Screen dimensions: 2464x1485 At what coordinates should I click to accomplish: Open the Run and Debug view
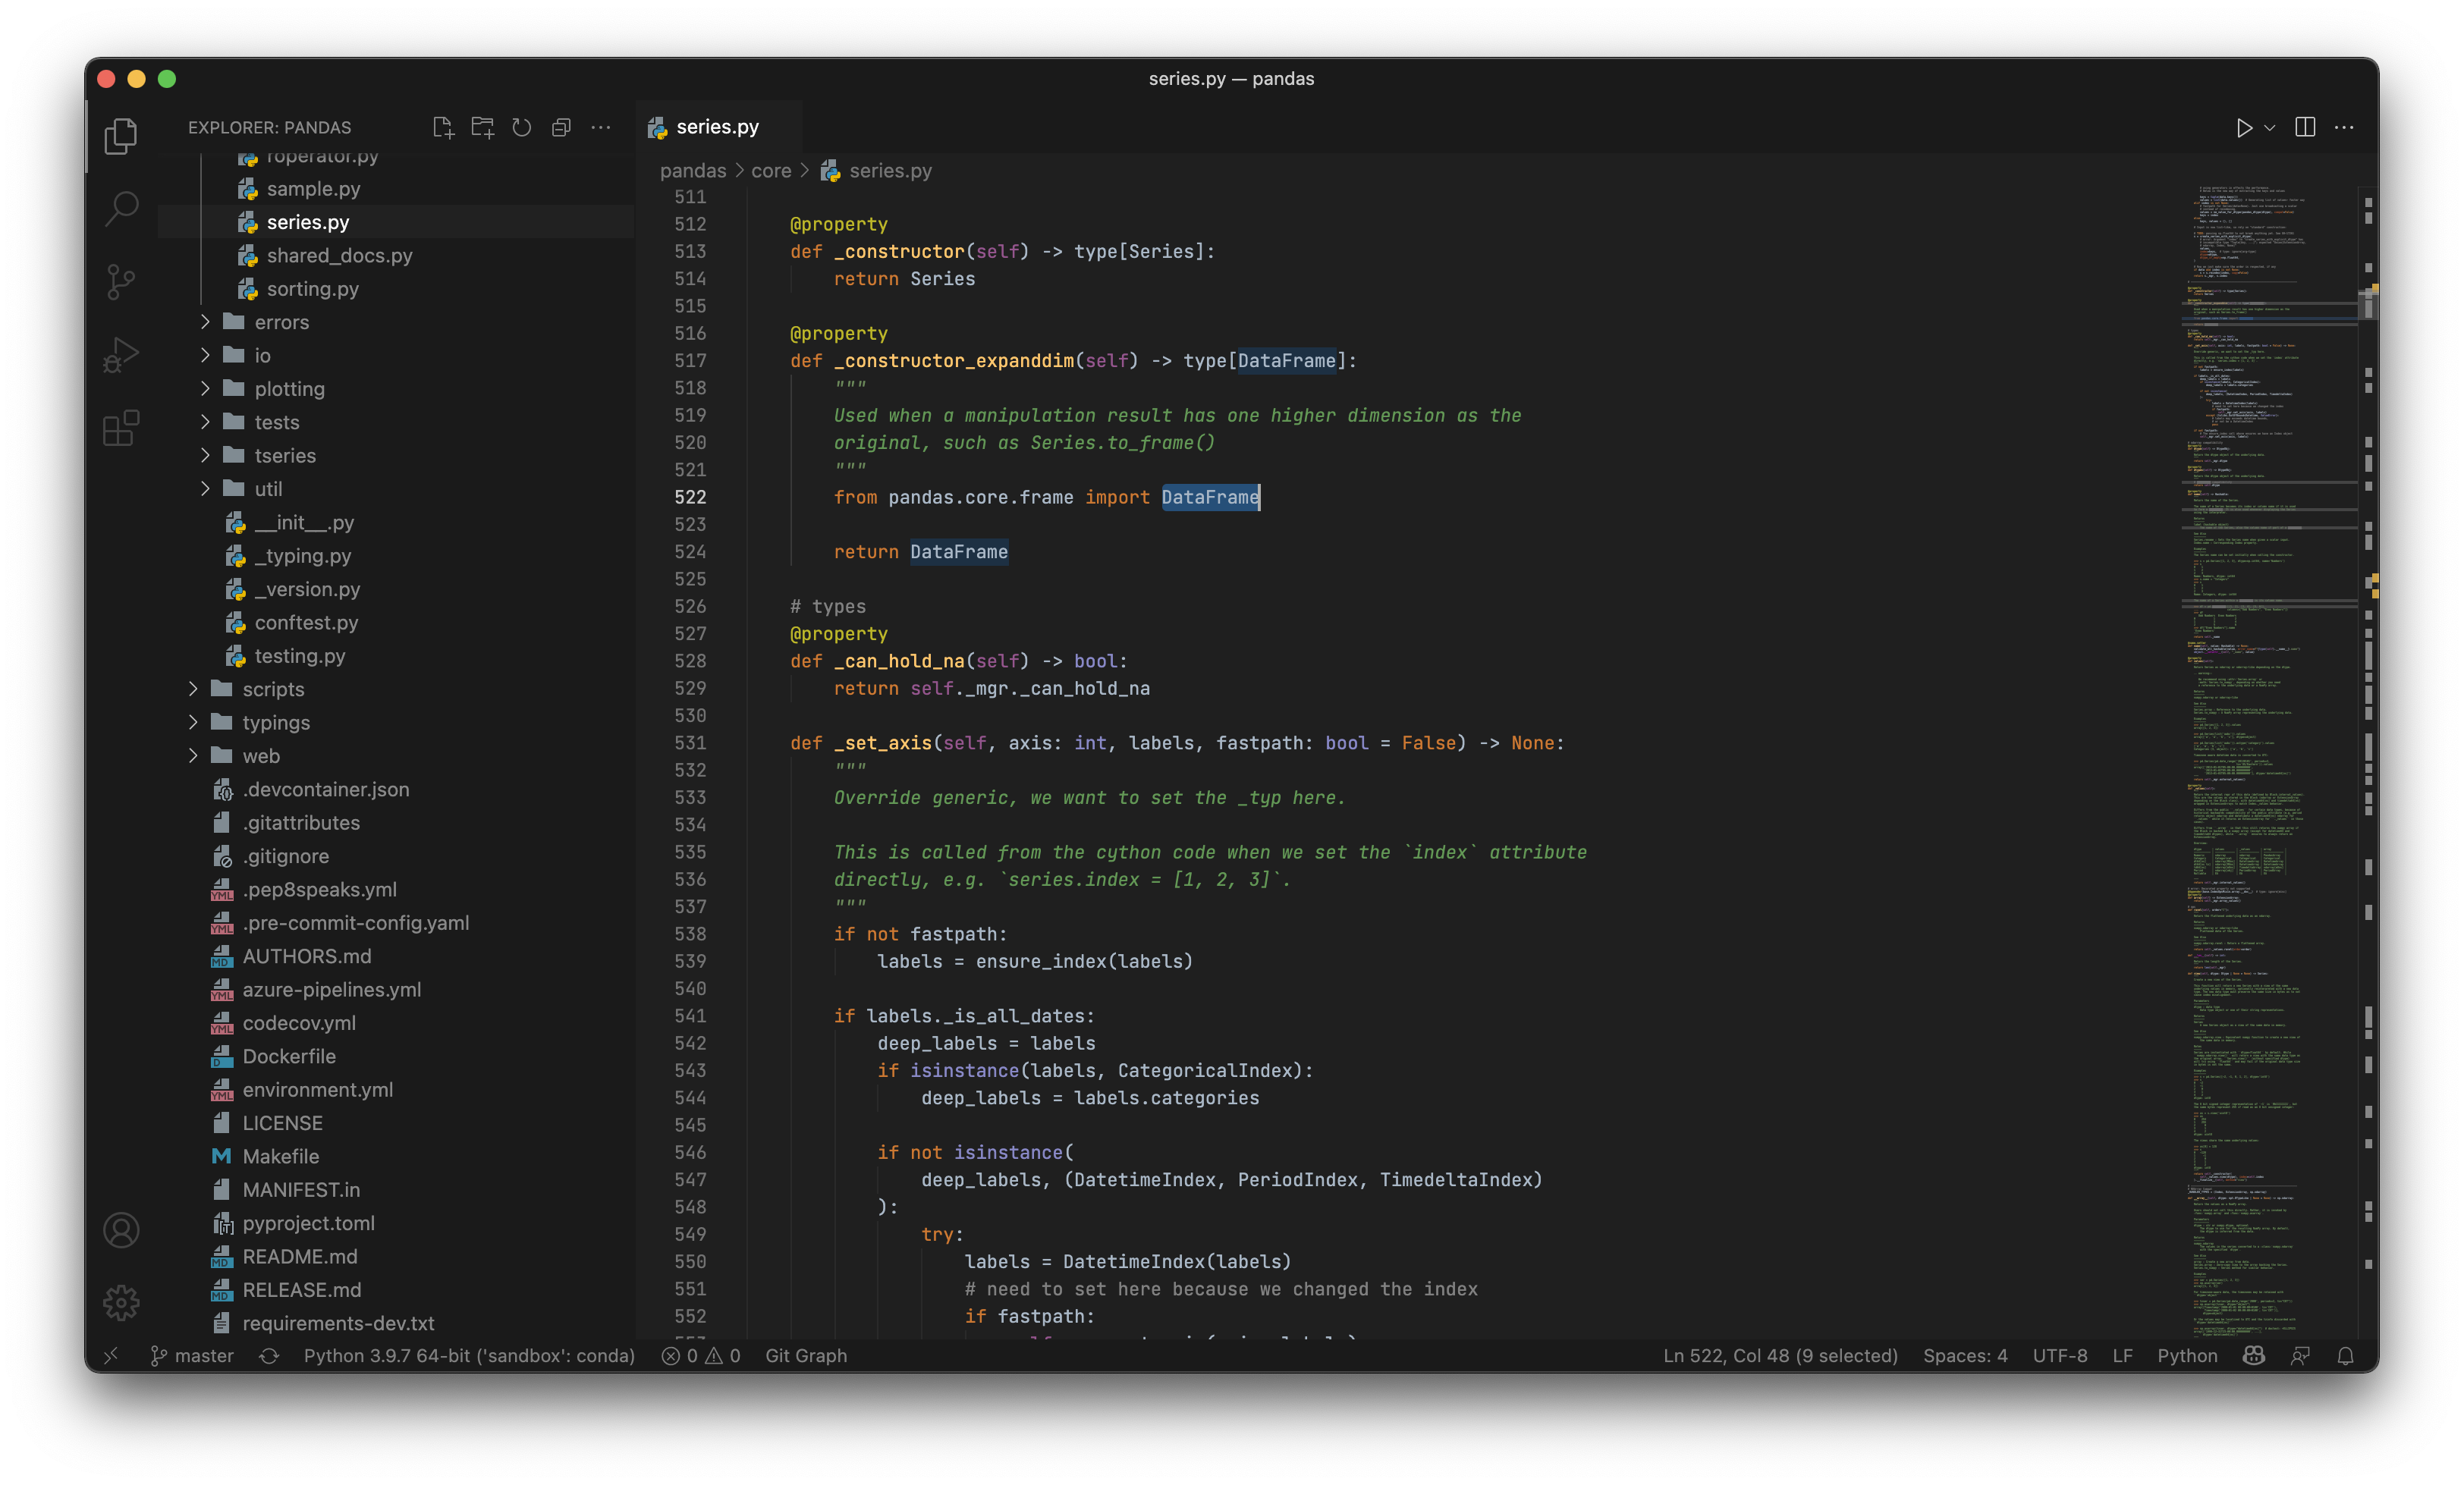121,355
